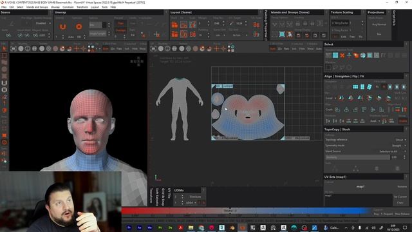Click the red-blue Stretch color gradient bar
Viewport: 412px width, 232px height.
[x=247, y=211]
